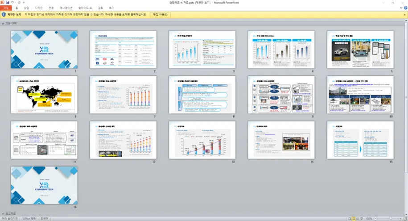Collapse the 광고자료 section header

[3, 214]
